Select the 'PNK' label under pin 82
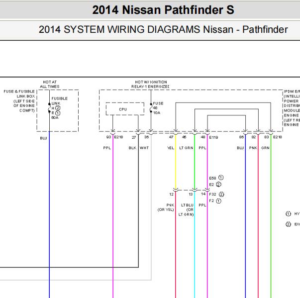 (x=253, y=148)
